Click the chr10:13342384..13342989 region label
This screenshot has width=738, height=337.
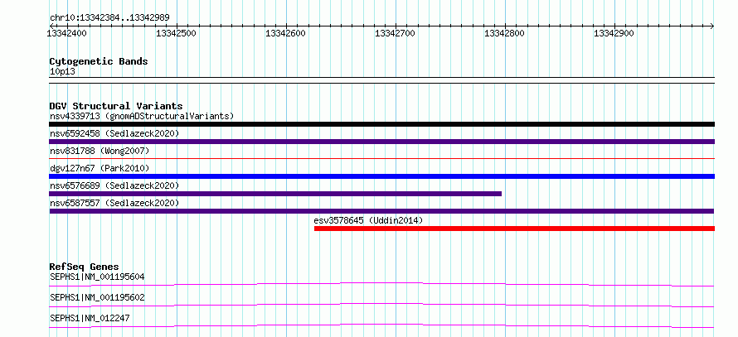click(109, 18)
